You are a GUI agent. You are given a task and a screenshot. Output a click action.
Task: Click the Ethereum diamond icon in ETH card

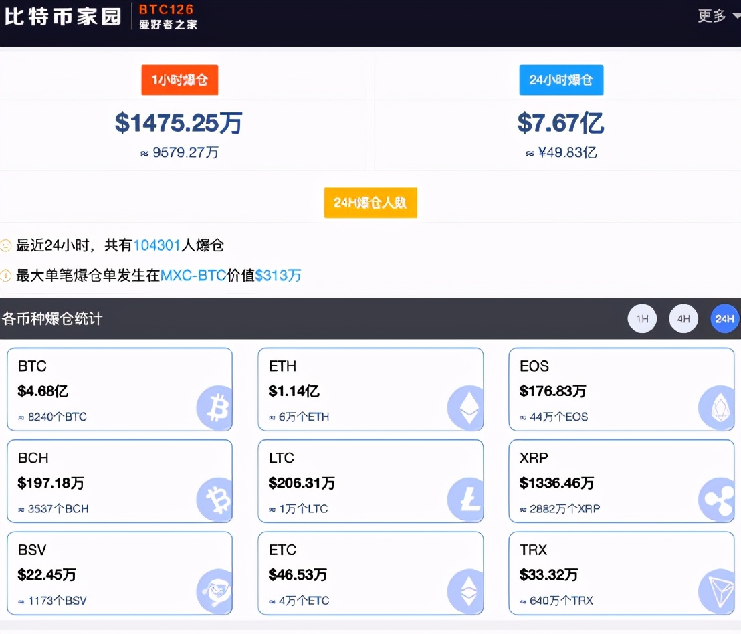pos(465,407)
